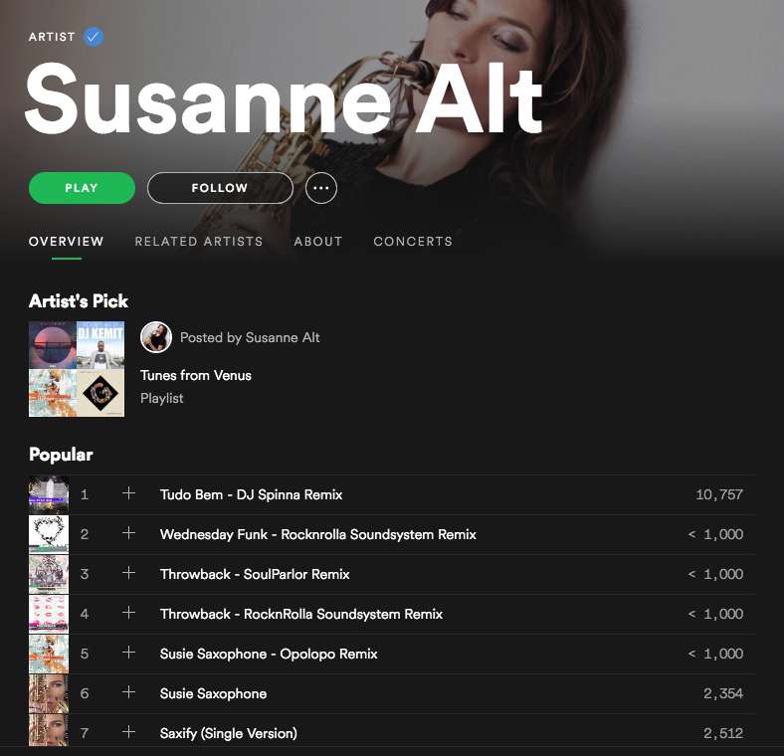Image resolution: width=784 pixels, height=756 pixels.
Task: Click plus icon beside Throwback SoulParlor Remix
Action: point(128,573)
